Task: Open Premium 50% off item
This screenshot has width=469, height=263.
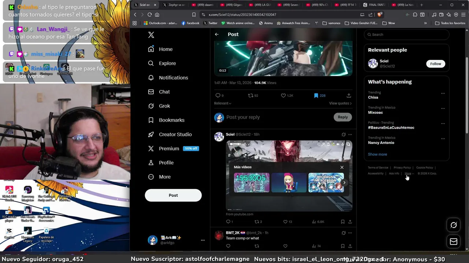Action: 173,148
